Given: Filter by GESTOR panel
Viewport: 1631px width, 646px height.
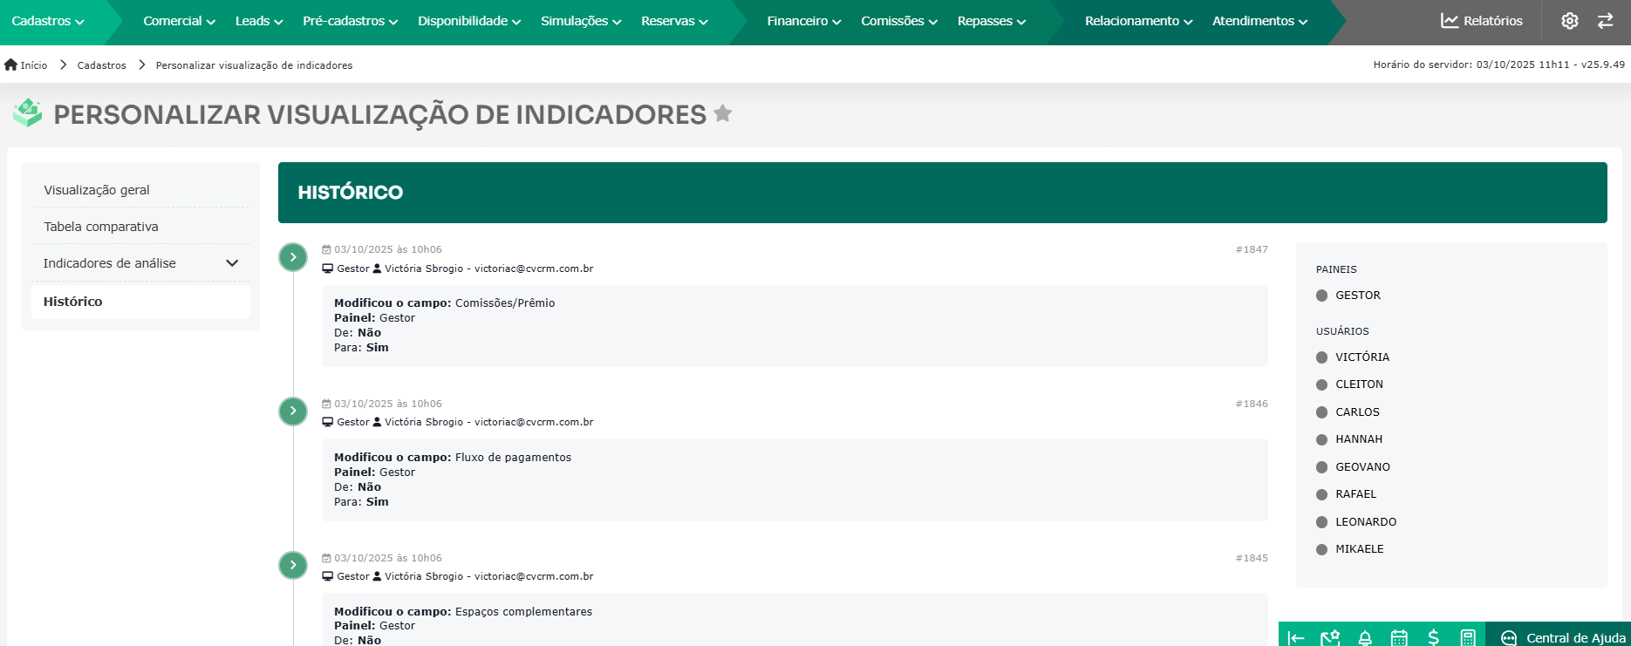Looking at the screenshot, I should 1348,296.
